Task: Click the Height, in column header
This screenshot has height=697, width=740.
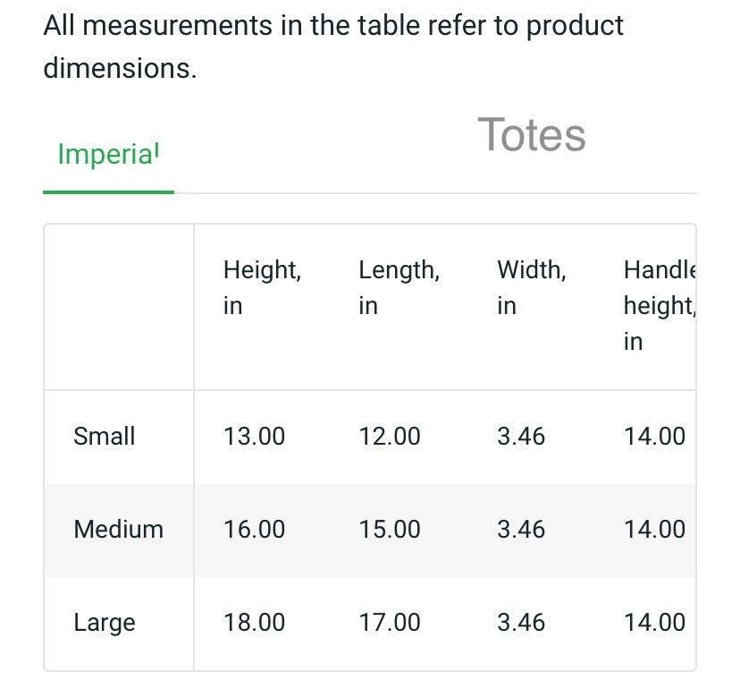Action: 263,287
